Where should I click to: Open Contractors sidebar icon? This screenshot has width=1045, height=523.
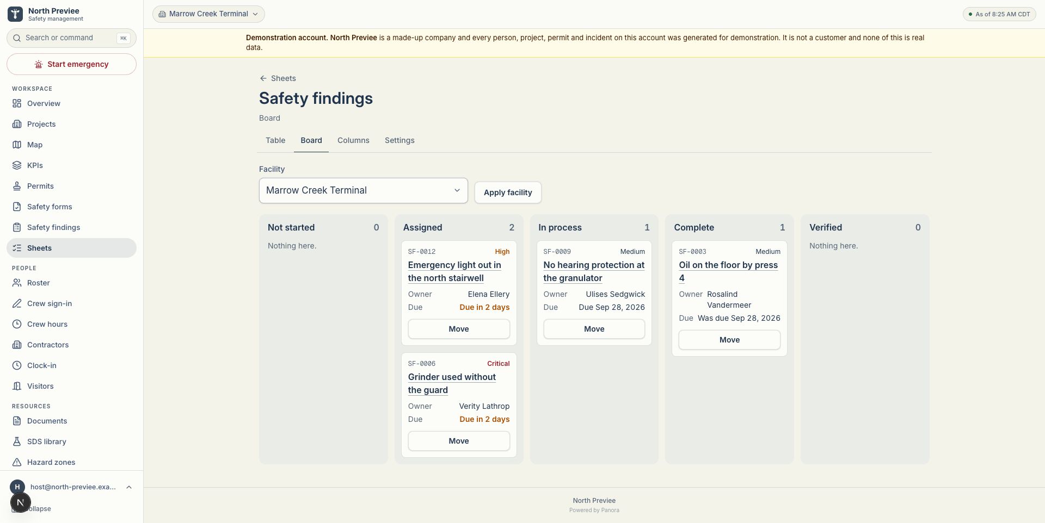click(17, 345)
